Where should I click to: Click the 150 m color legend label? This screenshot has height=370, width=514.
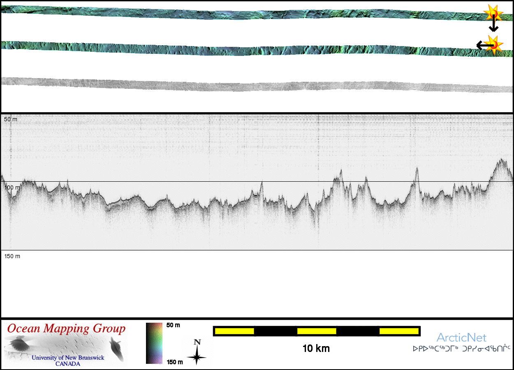[174, 362]
